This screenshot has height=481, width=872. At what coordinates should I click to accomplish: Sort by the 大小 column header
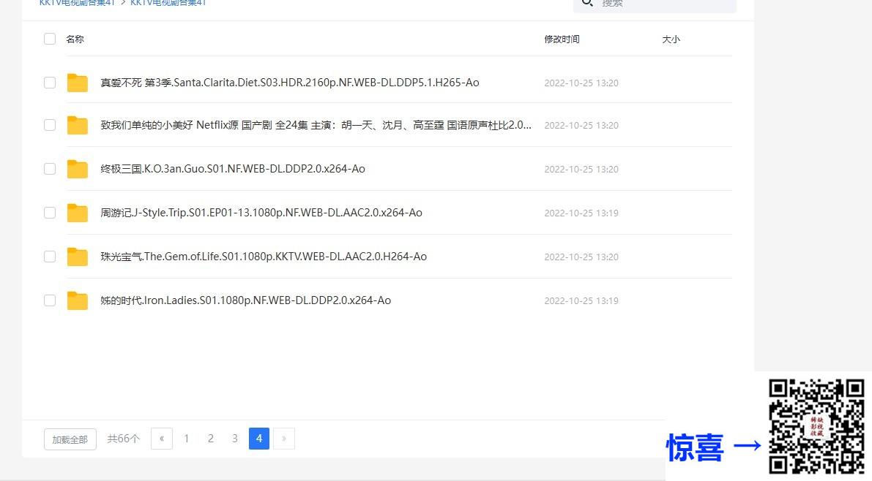[x=671, y=39]
